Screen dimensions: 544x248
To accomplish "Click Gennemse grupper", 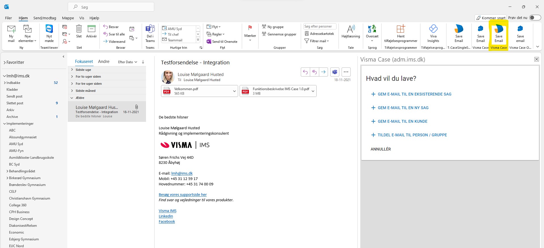I will [x=279, y=34].
